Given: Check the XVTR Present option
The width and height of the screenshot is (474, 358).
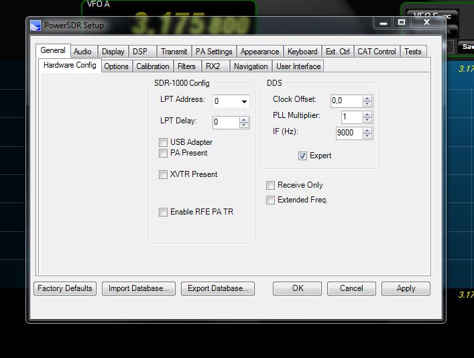Looking at the screenshot, I should point(163,174).
